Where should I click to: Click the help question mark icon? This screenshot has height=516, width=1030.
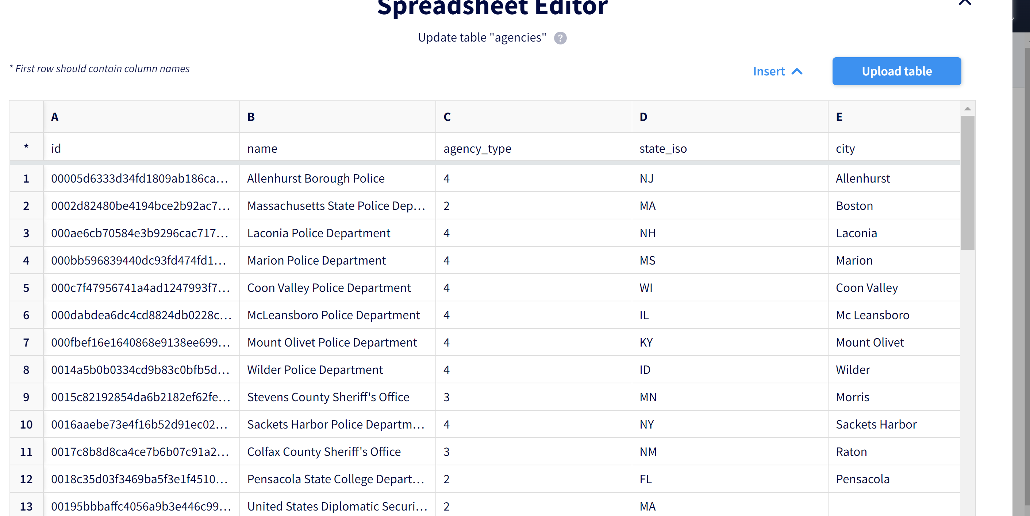pos(560,38)
